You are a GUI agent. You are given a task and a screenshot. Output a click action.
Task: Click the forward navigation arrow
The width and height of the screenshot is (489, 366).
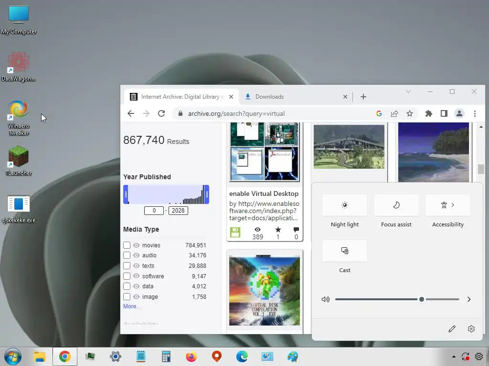pos(146,113)
